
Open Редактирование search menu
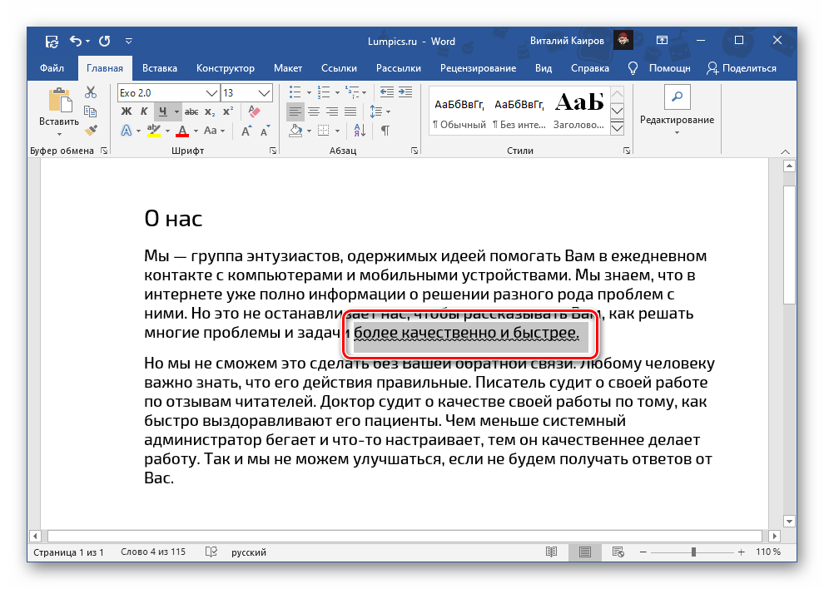(x=677, y=111)
